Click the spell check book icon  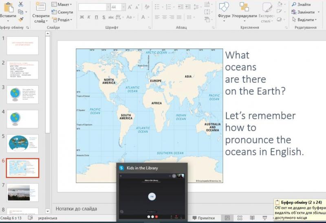(x=30, y=218)
